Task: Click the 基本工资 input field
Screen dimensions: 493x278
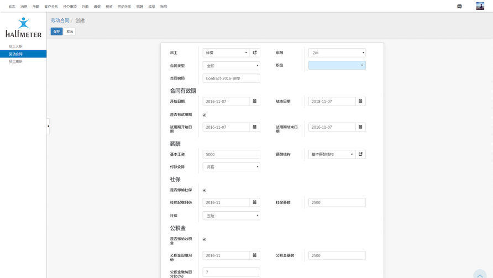Action: (231, 155)
